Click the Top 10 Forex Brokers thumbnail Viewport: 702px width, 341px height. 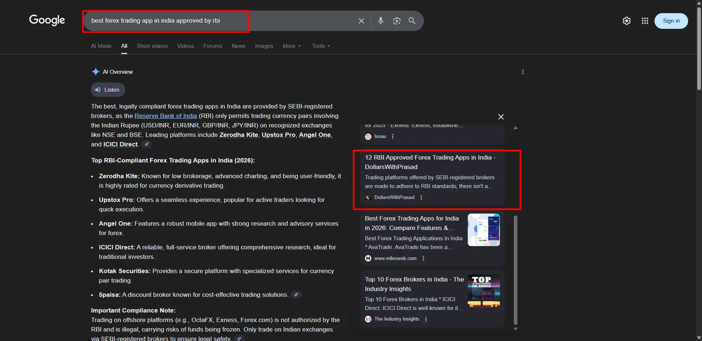[x=484, y=291]
